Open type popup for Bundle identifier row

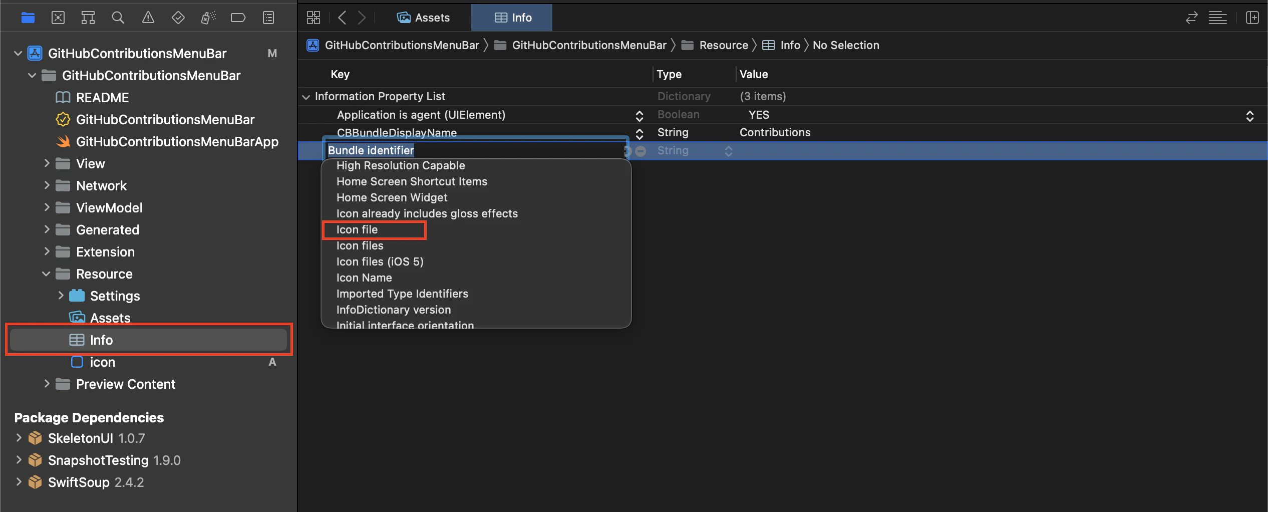[x=729, y=151]
